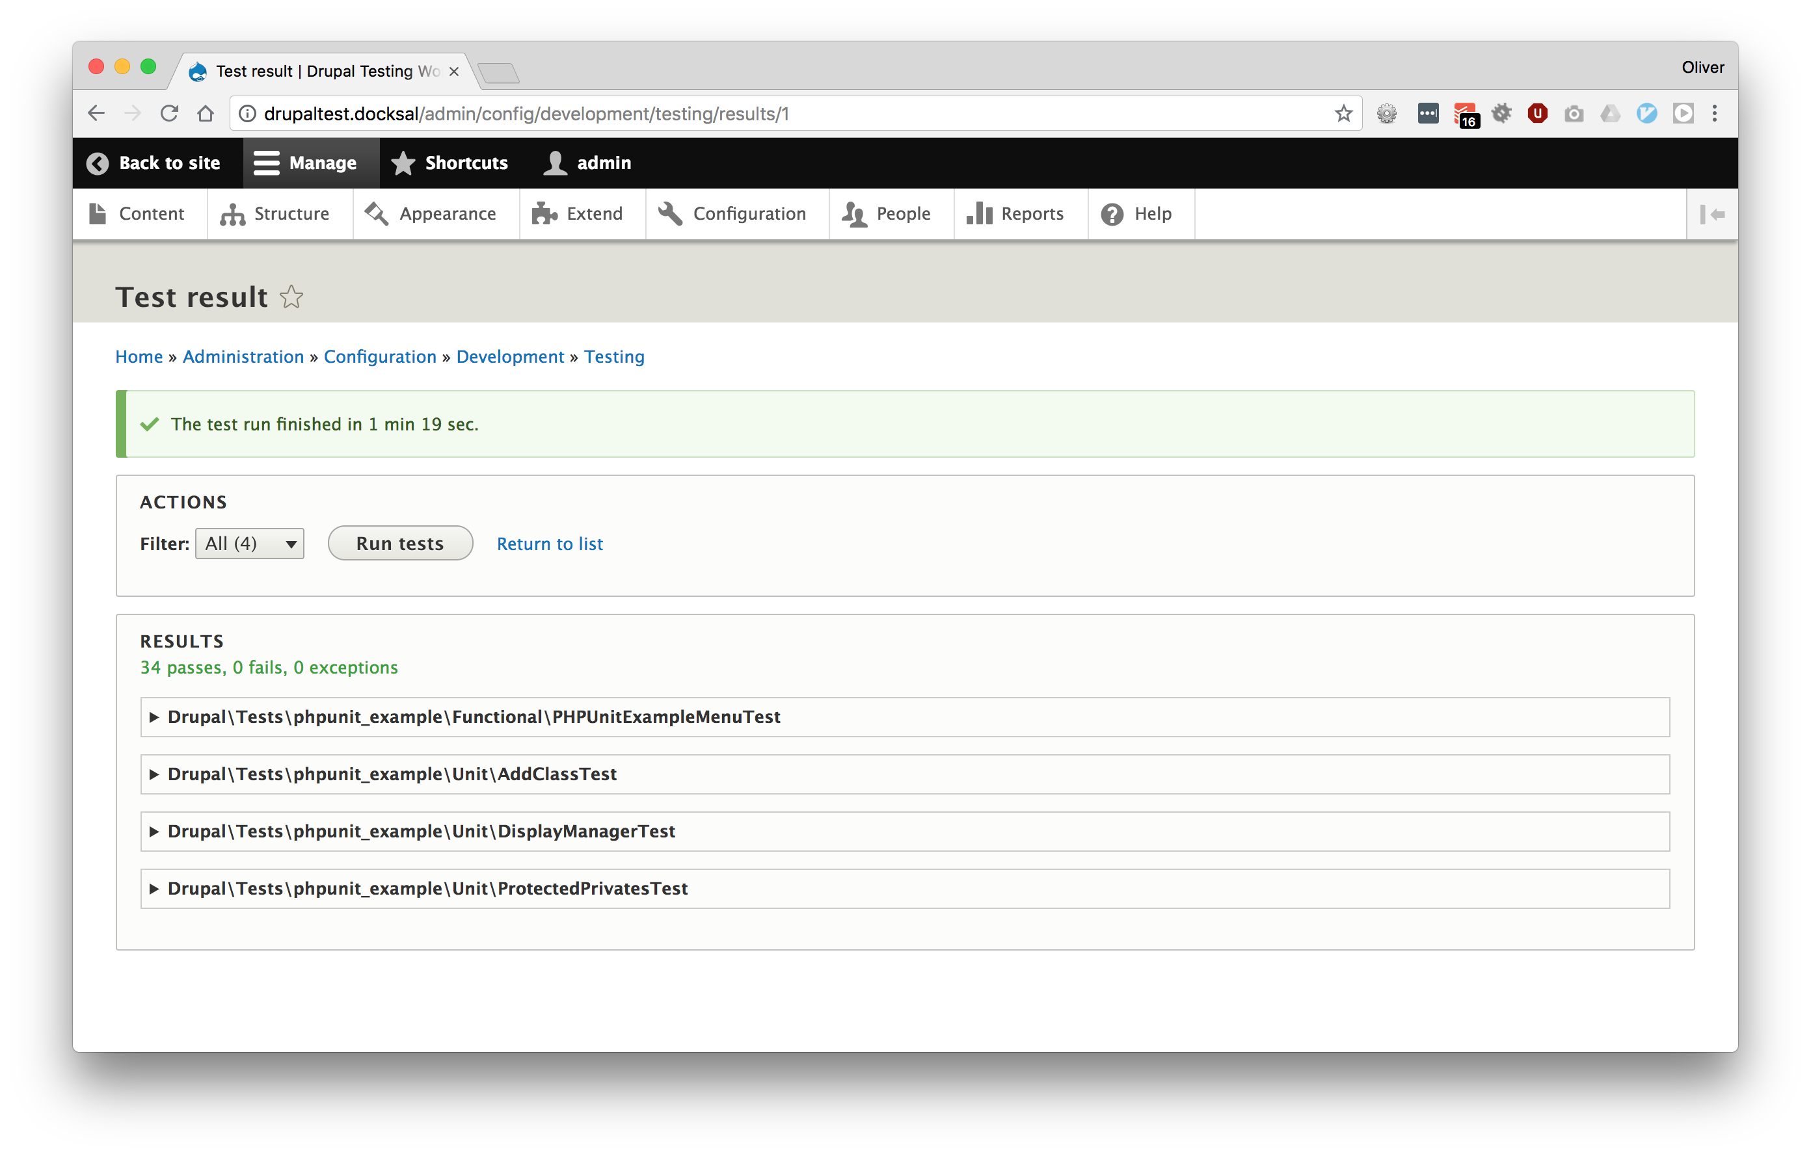1811x1156 pixels.
Task: Follow the Return to list link
Action: tap(549, 544)
